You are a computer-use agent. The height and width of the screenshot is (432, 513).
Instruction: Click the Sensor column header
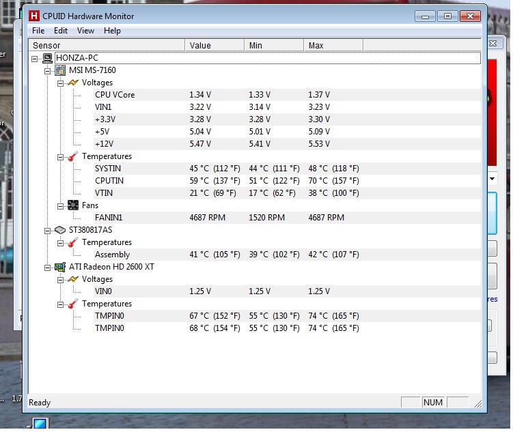[x=107, y=45]
